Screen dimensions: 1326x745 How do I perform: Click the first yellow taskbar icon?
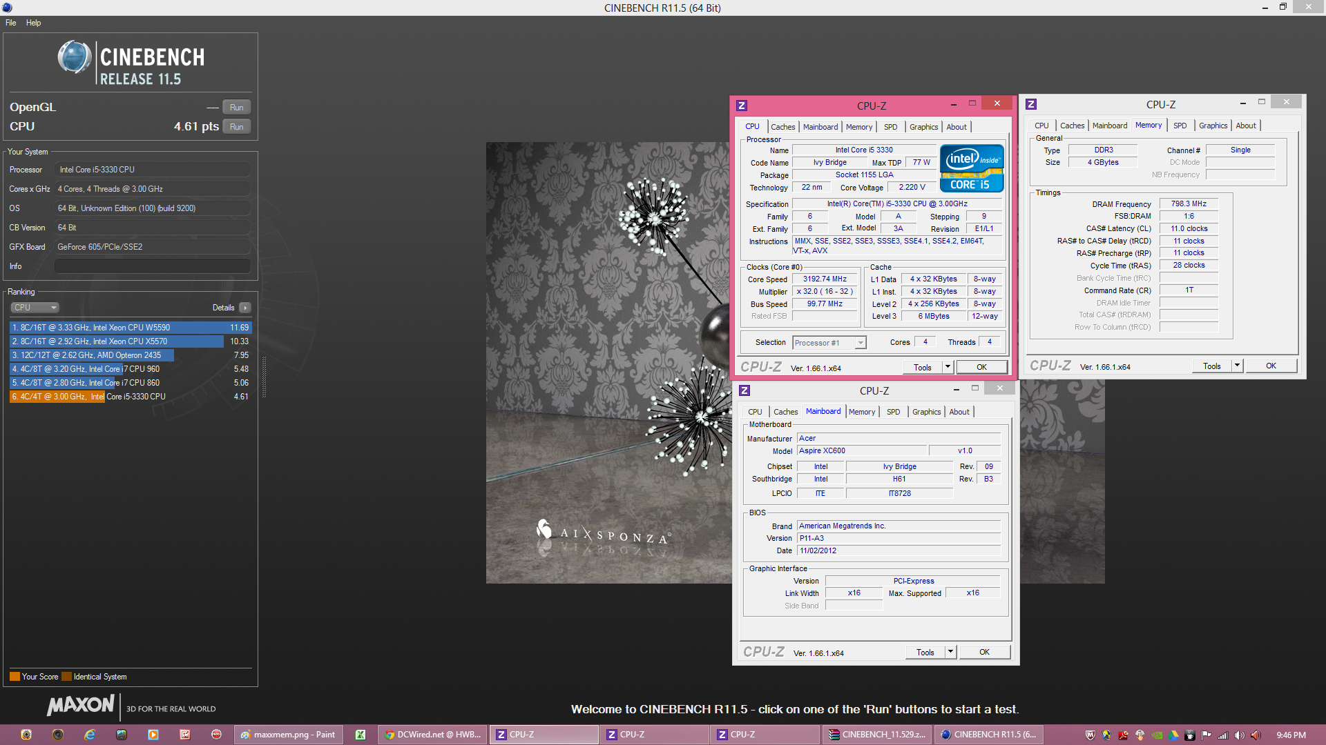(x=26, y=735)
